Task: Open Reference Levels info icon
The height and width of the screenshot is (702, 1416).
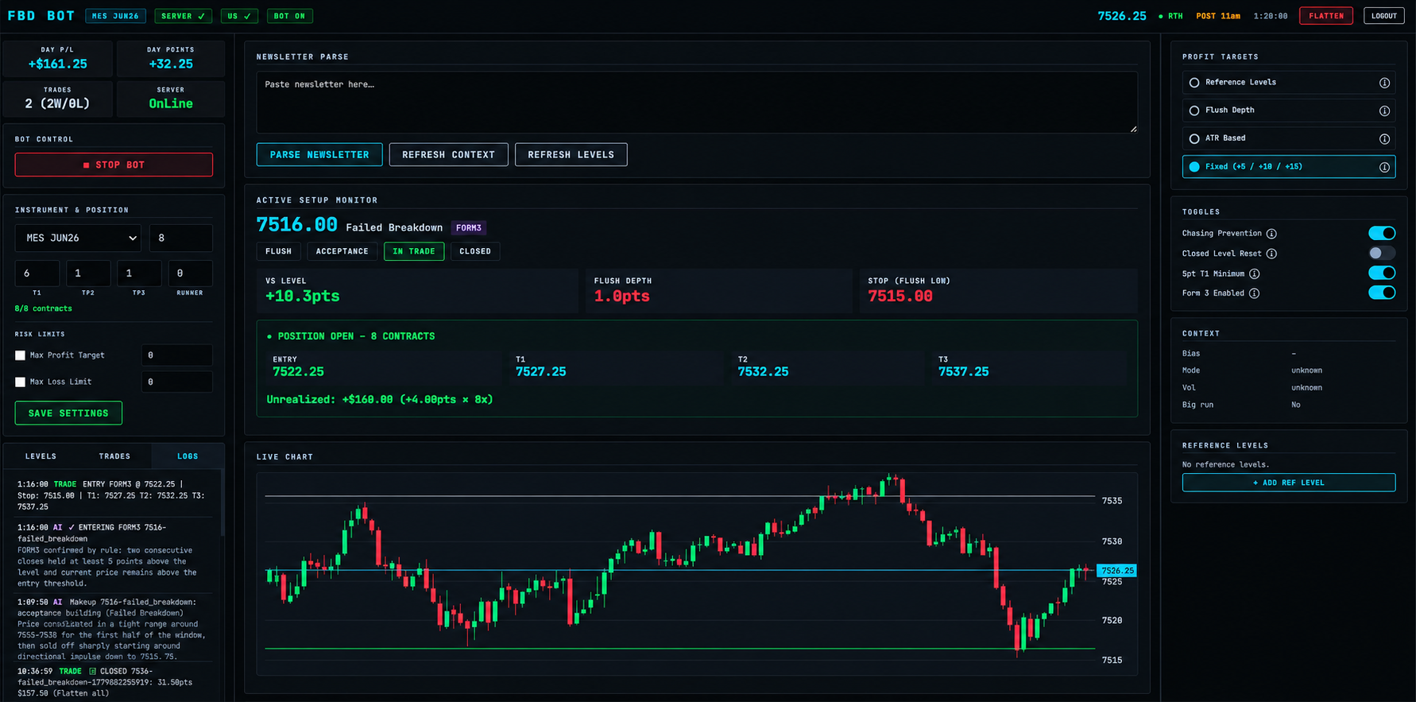Action: pyautogui.click(x=1384, y=83)
